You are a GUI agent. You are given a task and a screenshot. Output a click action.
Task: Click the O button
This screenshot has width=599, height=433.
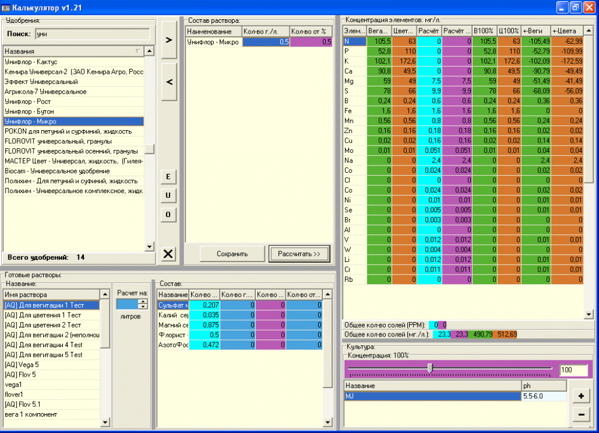(168, 215)
